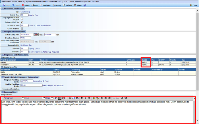
Task: Open the Actual Date calendar picker
Action: (36, 35)
